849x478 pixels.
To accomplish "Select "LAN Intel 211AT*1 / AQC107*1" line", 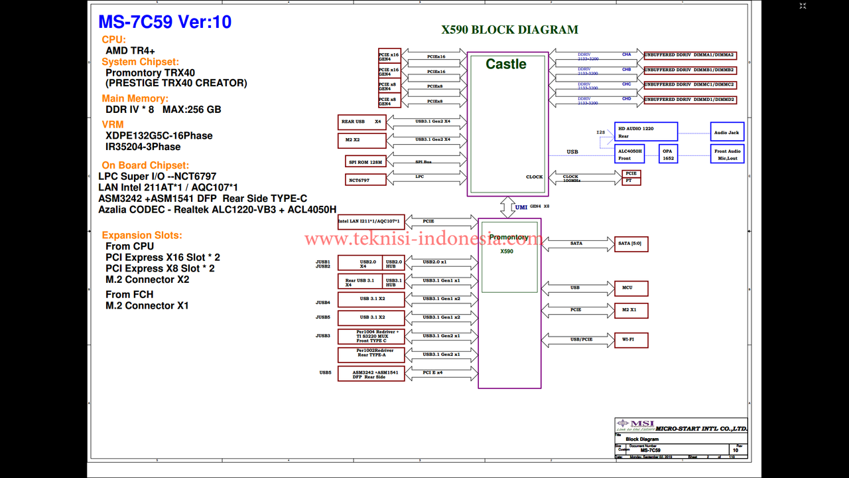I will pyautogui.click(x=168, y=188).
